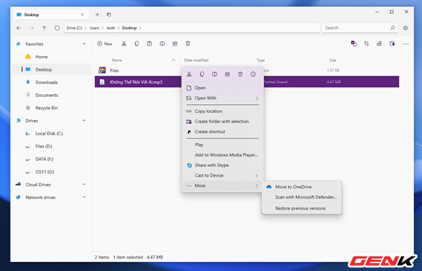Toggle the preview pane icon
The height and width of the screenshot is (271, 422).
(x=392, y=44)
